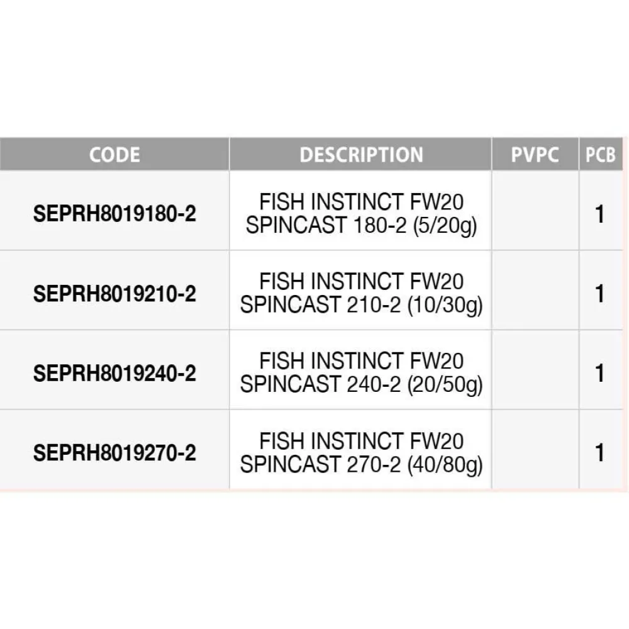Select product code SEPRH8019180-2
This screenshot has height=629, width=629.
click(x=114, y=214)
